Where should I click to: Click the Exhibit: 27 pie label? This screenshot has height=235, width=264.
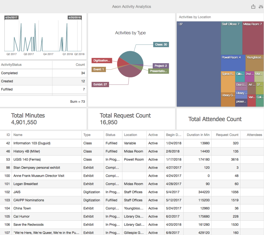point(100,85)
